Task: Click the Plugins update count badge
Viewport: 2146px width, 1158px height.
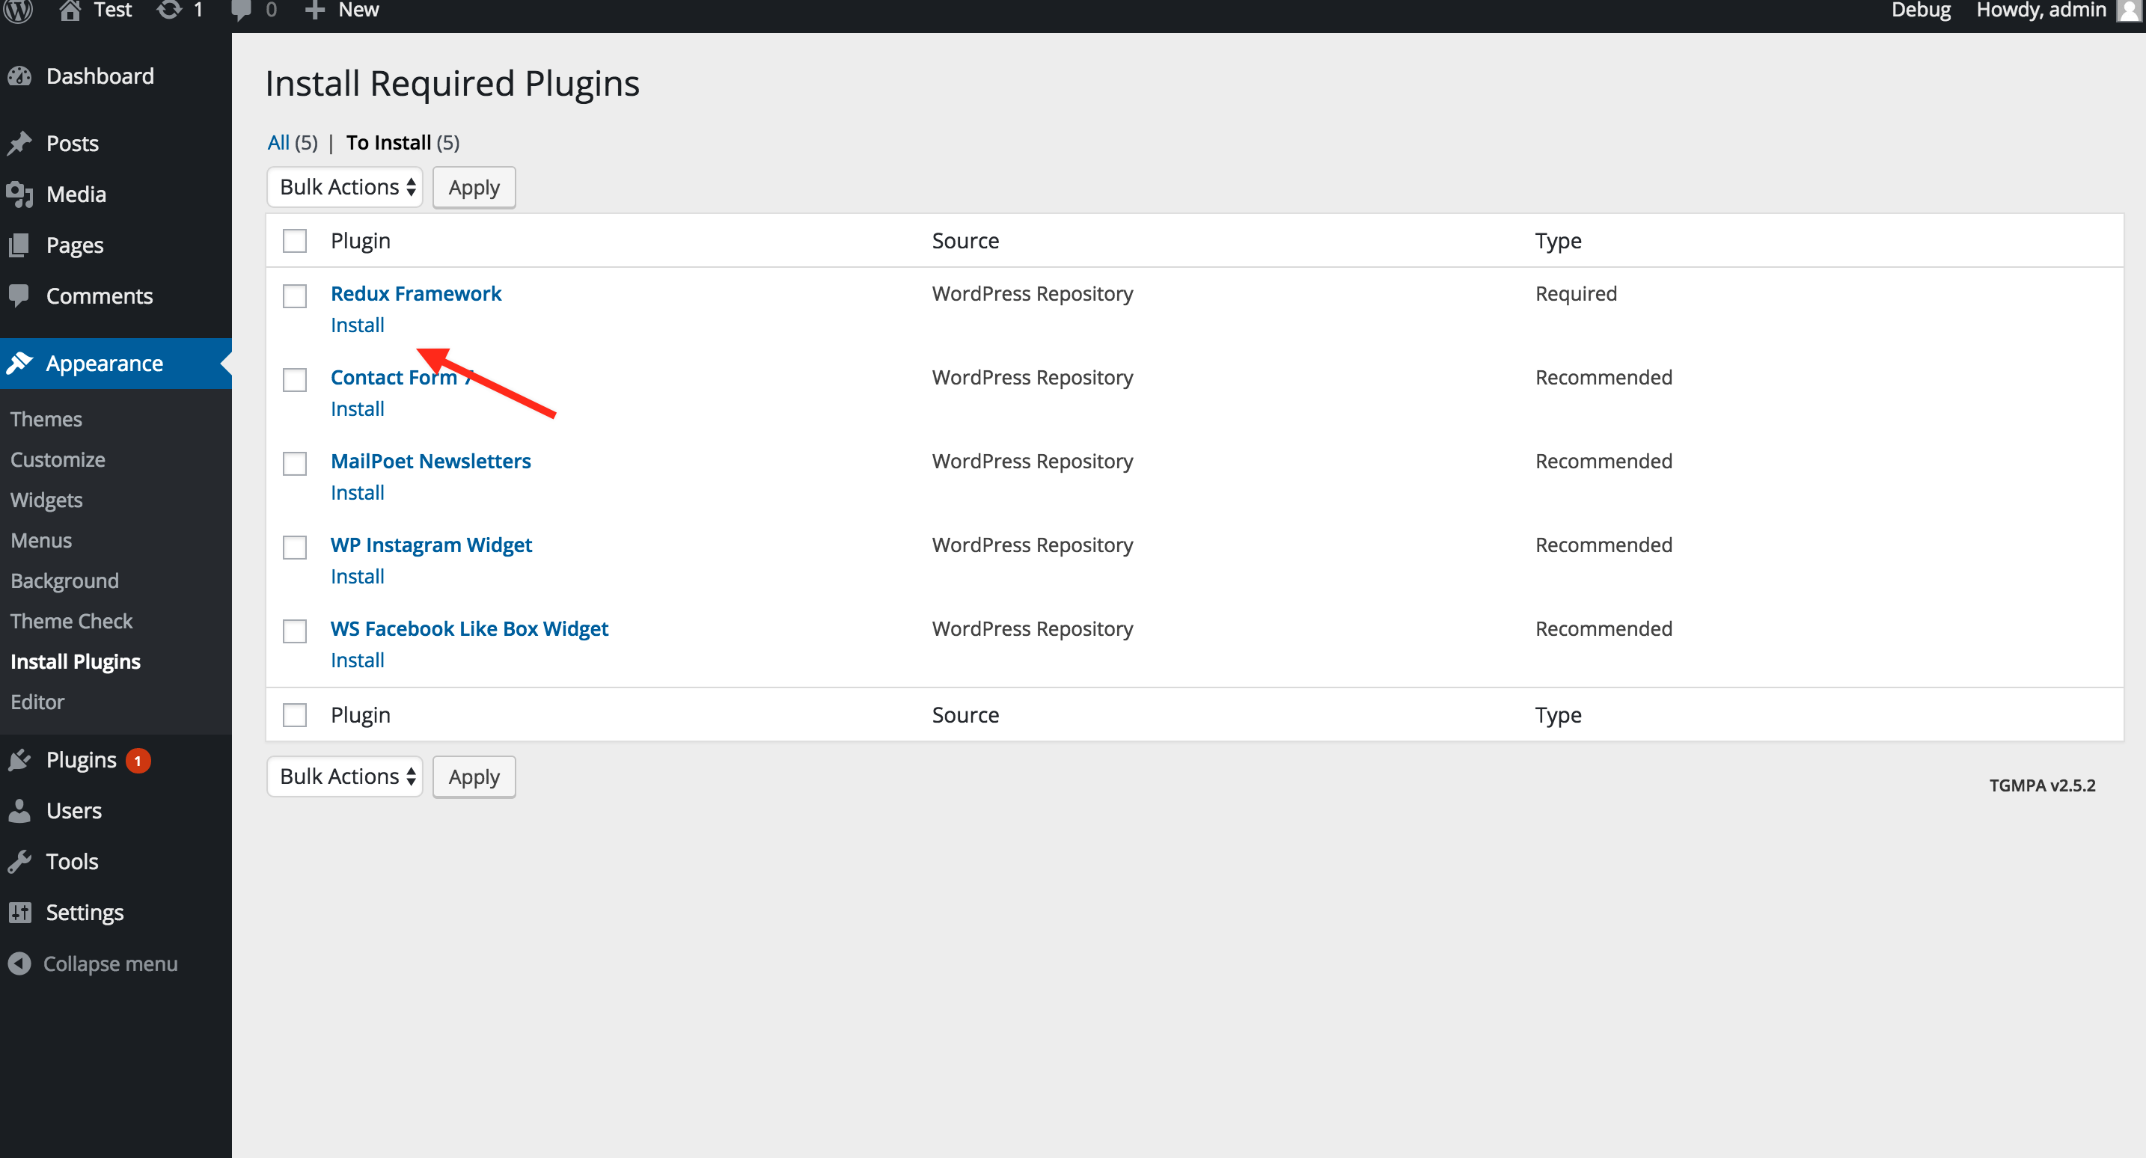Action: (138, 761)
